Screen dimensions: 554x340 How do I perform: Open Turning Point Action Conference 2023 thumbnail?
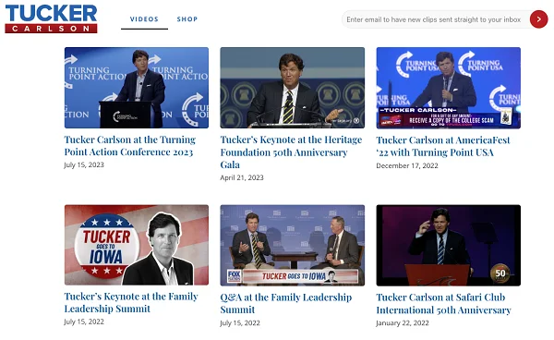[137, 88]
